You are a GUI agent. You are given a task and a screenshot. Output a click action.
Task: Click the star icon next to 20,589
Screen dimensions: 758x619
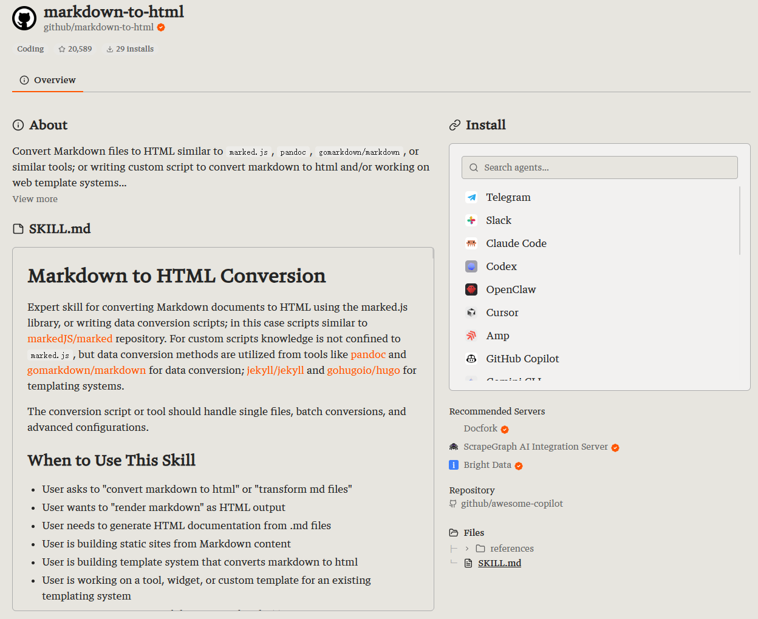pyautogui.click(x=62, y=49)
